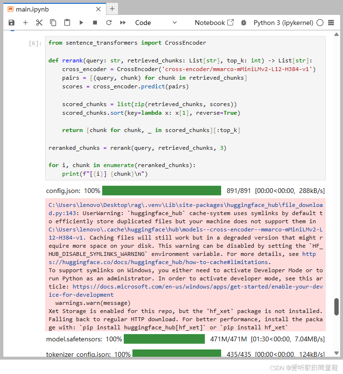Click the "reranked_chunks = rerank" assignment line

(x=137, y=148)
